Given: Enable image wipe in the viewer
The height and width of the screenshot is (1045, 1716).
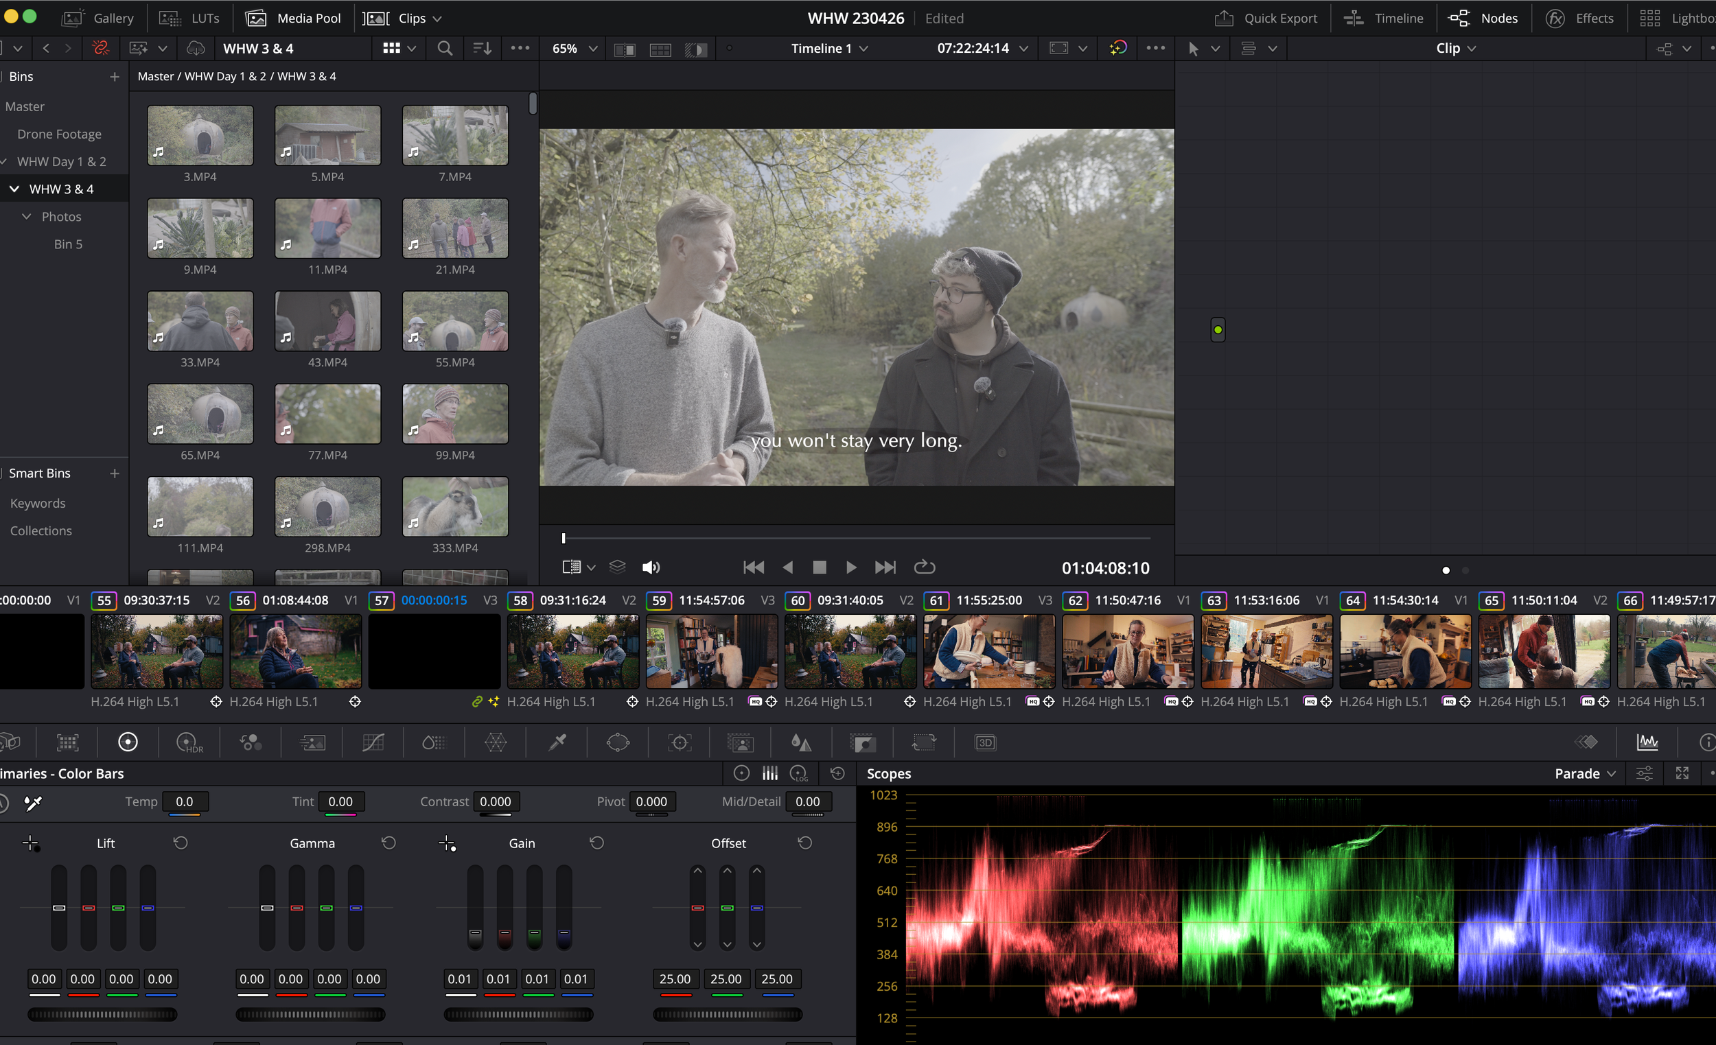Looking at the screenshot, I should coord(625,49).
